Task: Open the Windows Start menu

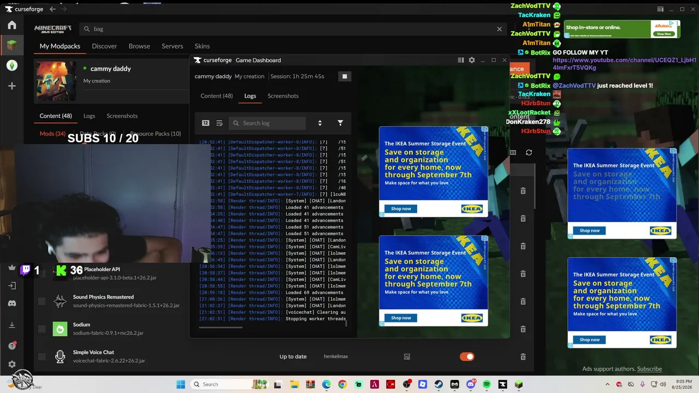Action: click(181, 384)
